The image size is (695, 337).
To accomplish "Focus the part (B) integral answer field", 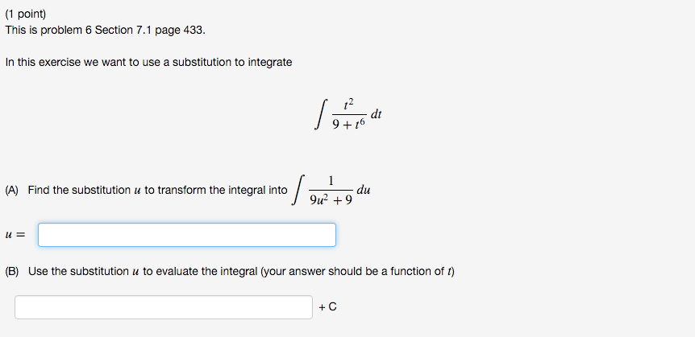I will coord(164,307).
